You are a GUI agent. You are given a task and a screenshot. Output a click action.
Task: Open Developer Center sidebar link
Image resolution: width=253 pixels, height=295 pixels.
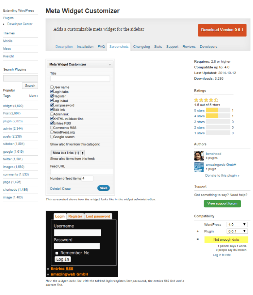click(20, 24)
